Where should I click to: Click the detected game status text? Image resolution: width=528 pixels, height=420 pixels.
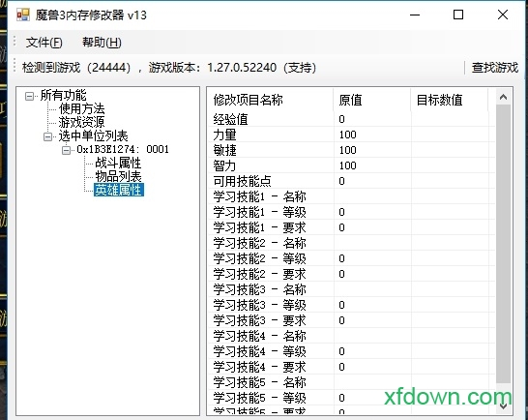coord(168,68)
